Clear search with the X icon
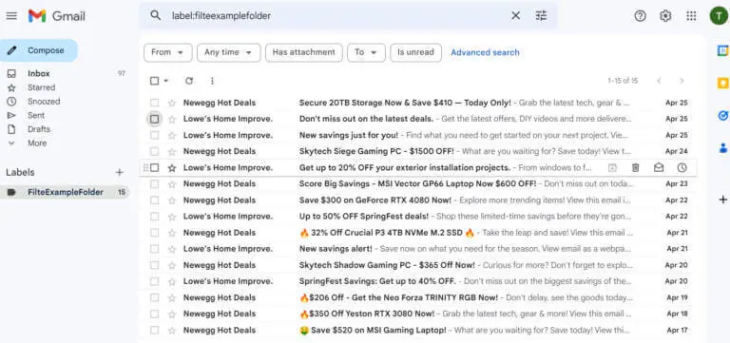 [516, 16]
